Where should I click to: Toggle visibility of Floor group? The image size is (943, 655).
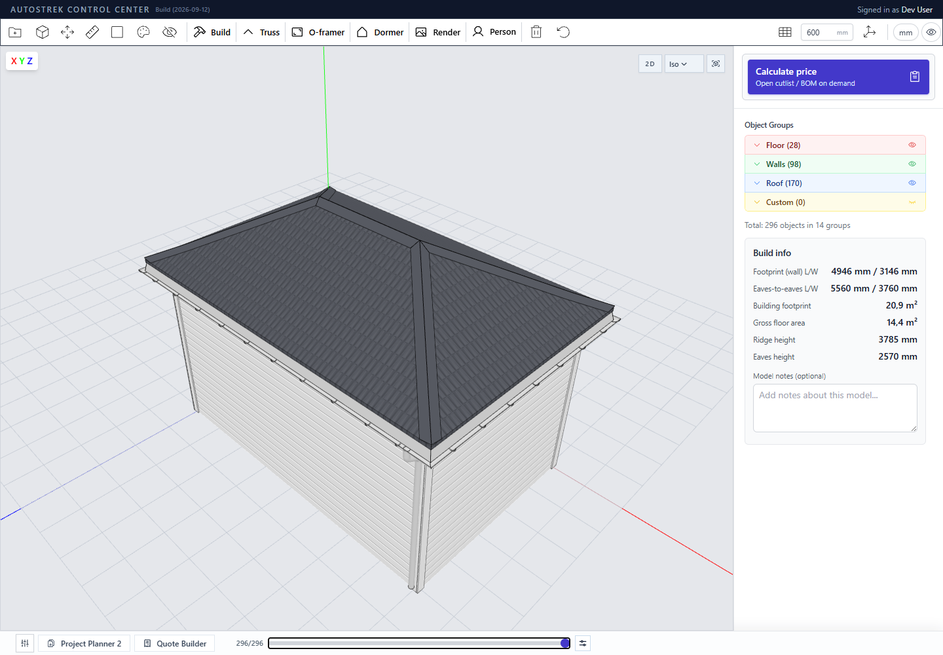(x=912, y=145)
